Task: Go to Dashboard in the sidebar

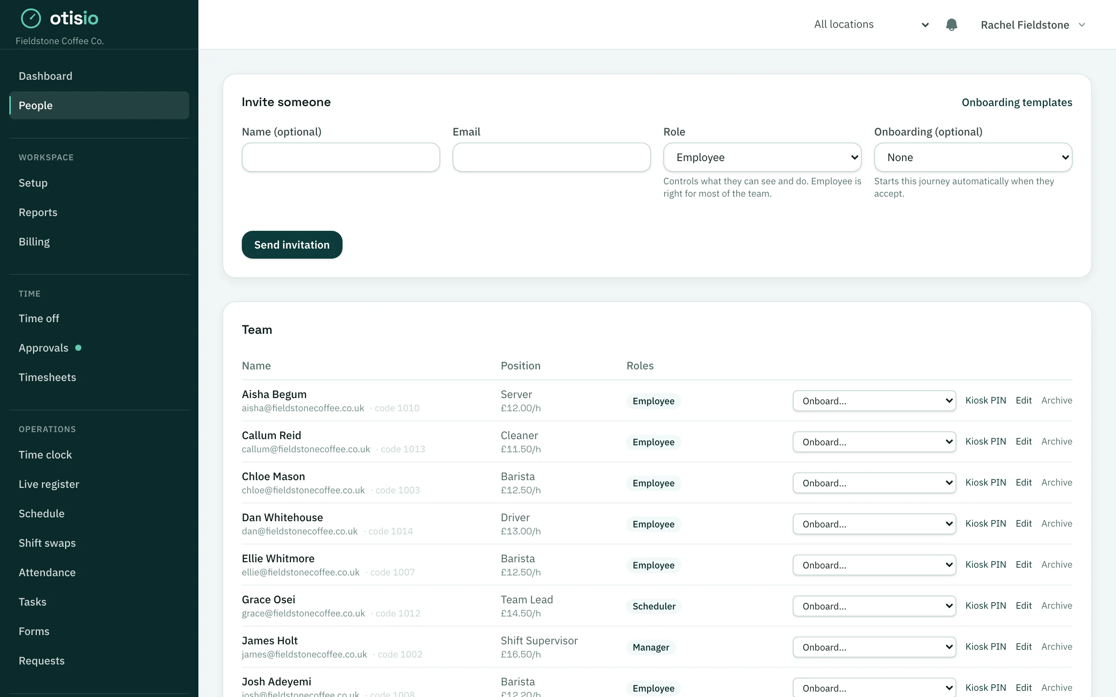Action: (99, 76)
